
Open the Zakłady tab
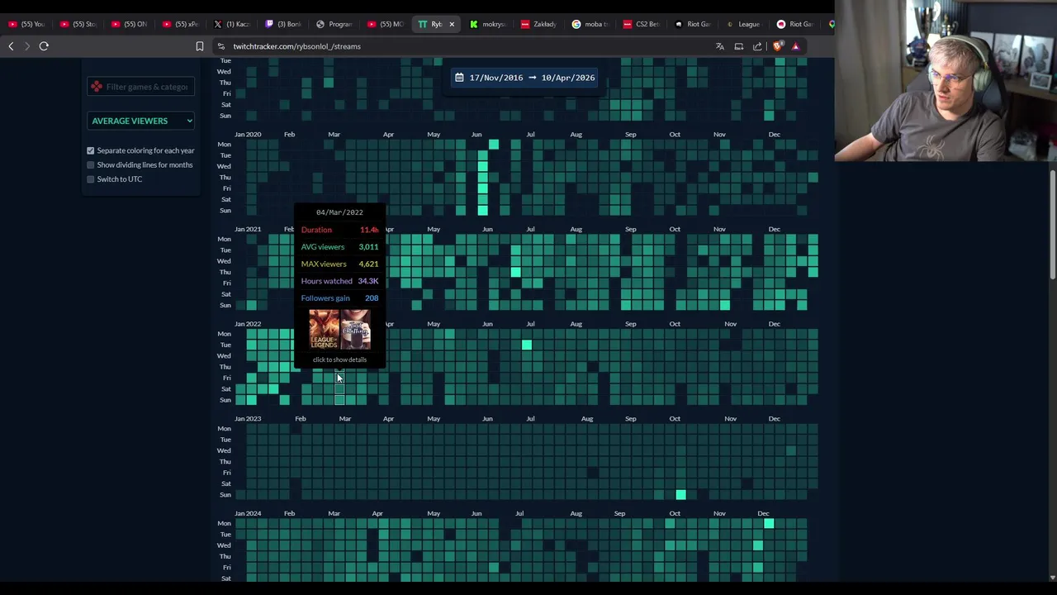[540, 24]
